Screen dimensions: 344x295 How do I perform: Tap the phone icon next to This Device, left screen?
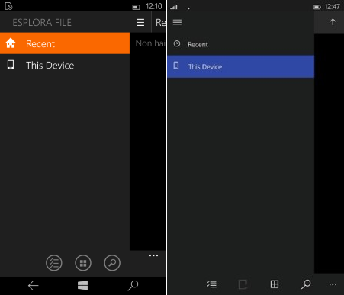pos(11,65)
